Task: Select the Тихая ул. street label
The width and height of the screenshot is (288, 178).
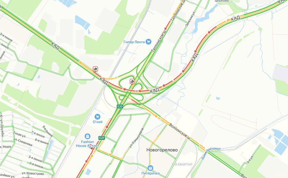Action: click(20, 134)
